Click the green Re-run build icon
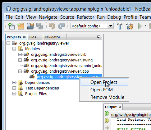 (107, 113)
